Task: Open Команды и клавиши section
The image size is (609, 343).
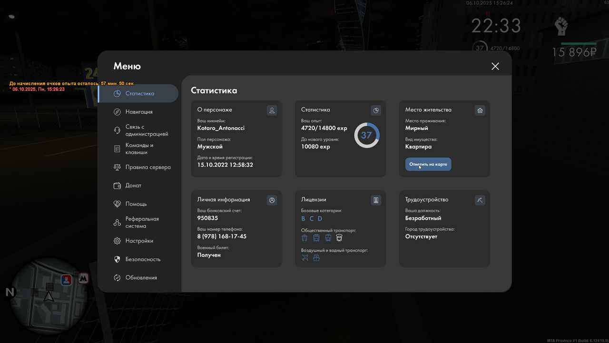Action: click(138, 149)
